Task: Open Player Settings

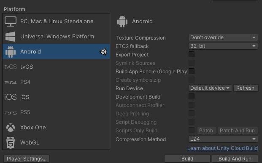Action: click(27, 159)
